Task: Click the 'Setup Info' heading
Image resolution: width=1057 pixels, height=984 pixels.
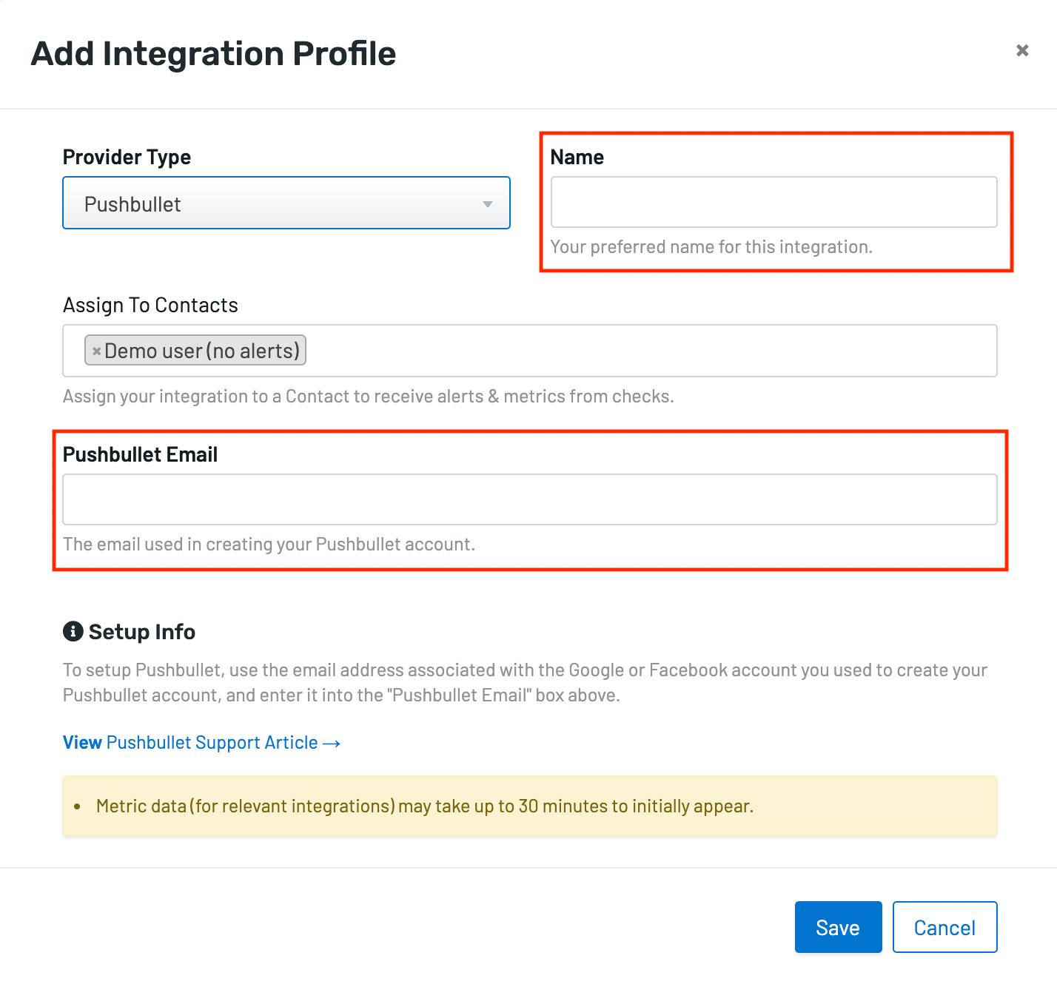Action: click(141, 631)
